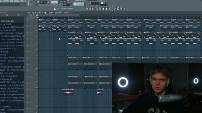Open the Mike Zara's Stash folder
This screenshot has width=202, height=113.
coord(7,73)
